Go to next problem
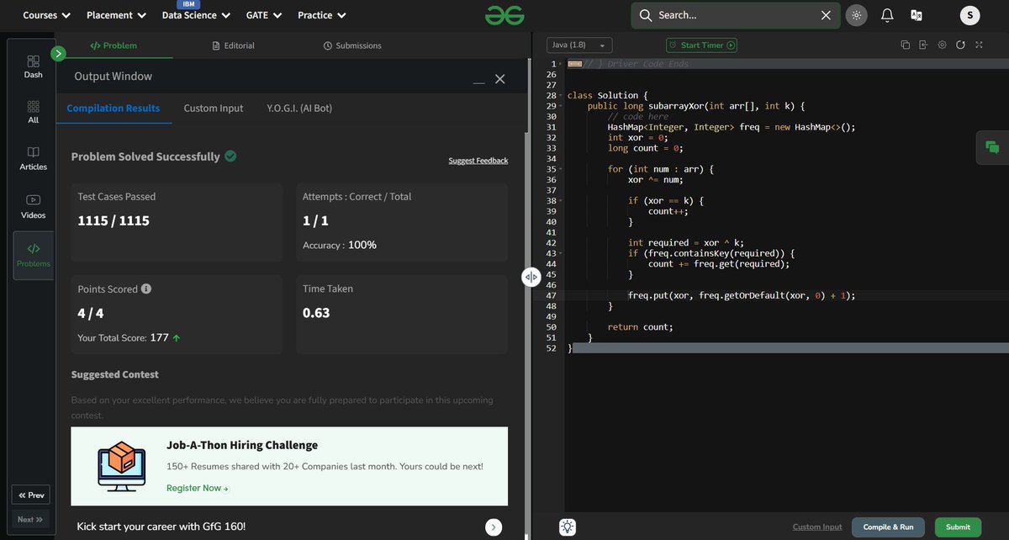 click(x=29, y=519)
